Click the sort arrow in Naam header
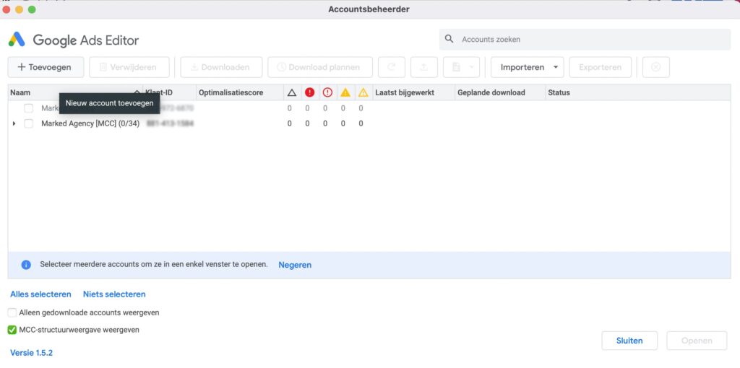Viewport: 740px width, 368px height. (x=137, y=93)
